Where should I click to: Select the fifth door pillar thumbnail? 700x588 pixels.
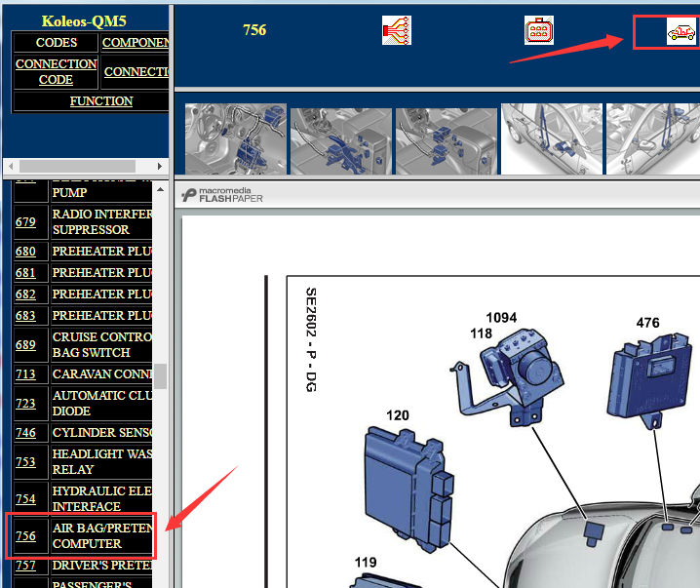tap(653, 138)
